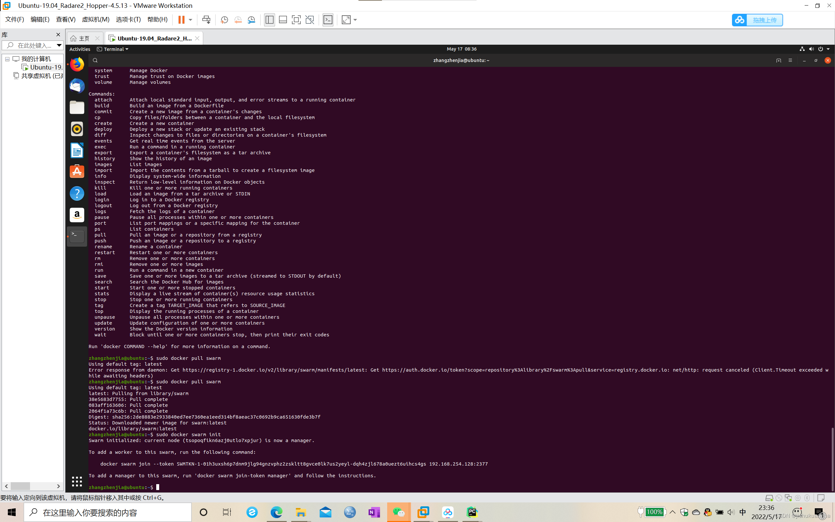
Task: Open Ubuntu network status icon
Action: pos(802,49)
